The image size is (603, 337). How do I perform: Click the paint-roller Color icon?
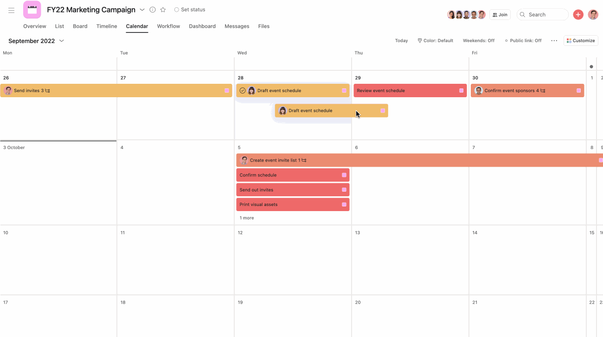(419, 40)
